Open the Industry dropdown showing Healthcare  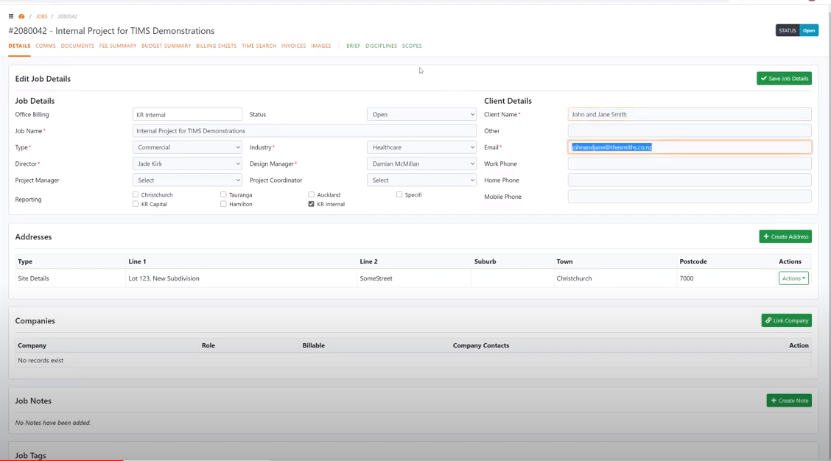point(421,147)
